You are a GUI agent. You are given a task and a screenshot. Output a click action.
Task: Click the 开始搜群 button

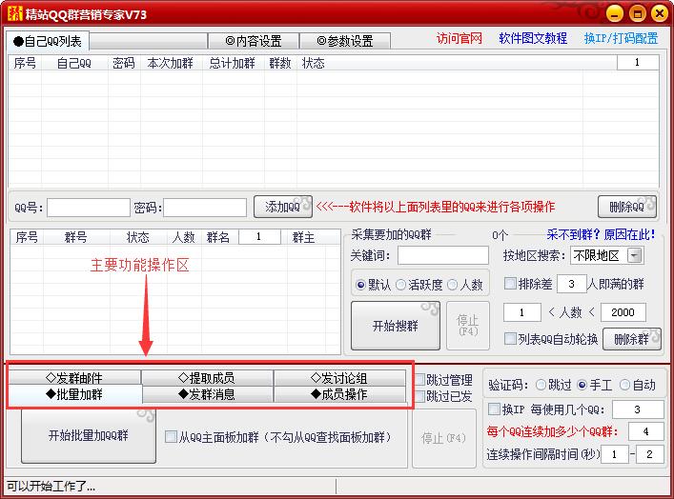(396, 326)
